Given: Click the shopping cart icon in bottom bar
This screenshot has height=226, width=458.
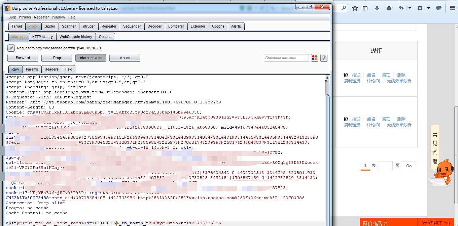Looking at the screenshot, I should (424, 223).
